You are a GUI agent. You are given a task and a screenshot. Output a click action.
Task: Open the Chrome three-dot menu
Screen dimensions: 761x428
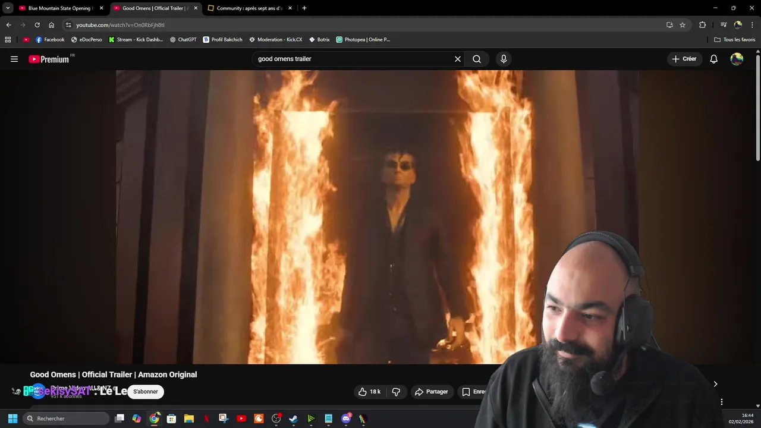pos(753,25)
